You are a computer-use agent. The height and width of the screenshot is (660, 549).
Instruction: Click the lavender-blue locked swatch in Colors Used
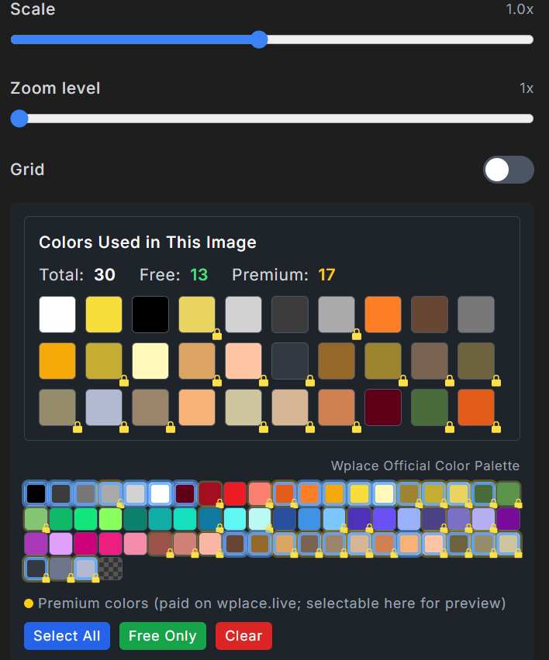click(x=104, y=407)
